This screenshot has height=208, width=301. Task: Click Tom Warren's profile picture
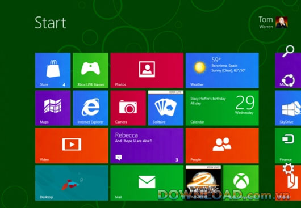tap(282, 22)
